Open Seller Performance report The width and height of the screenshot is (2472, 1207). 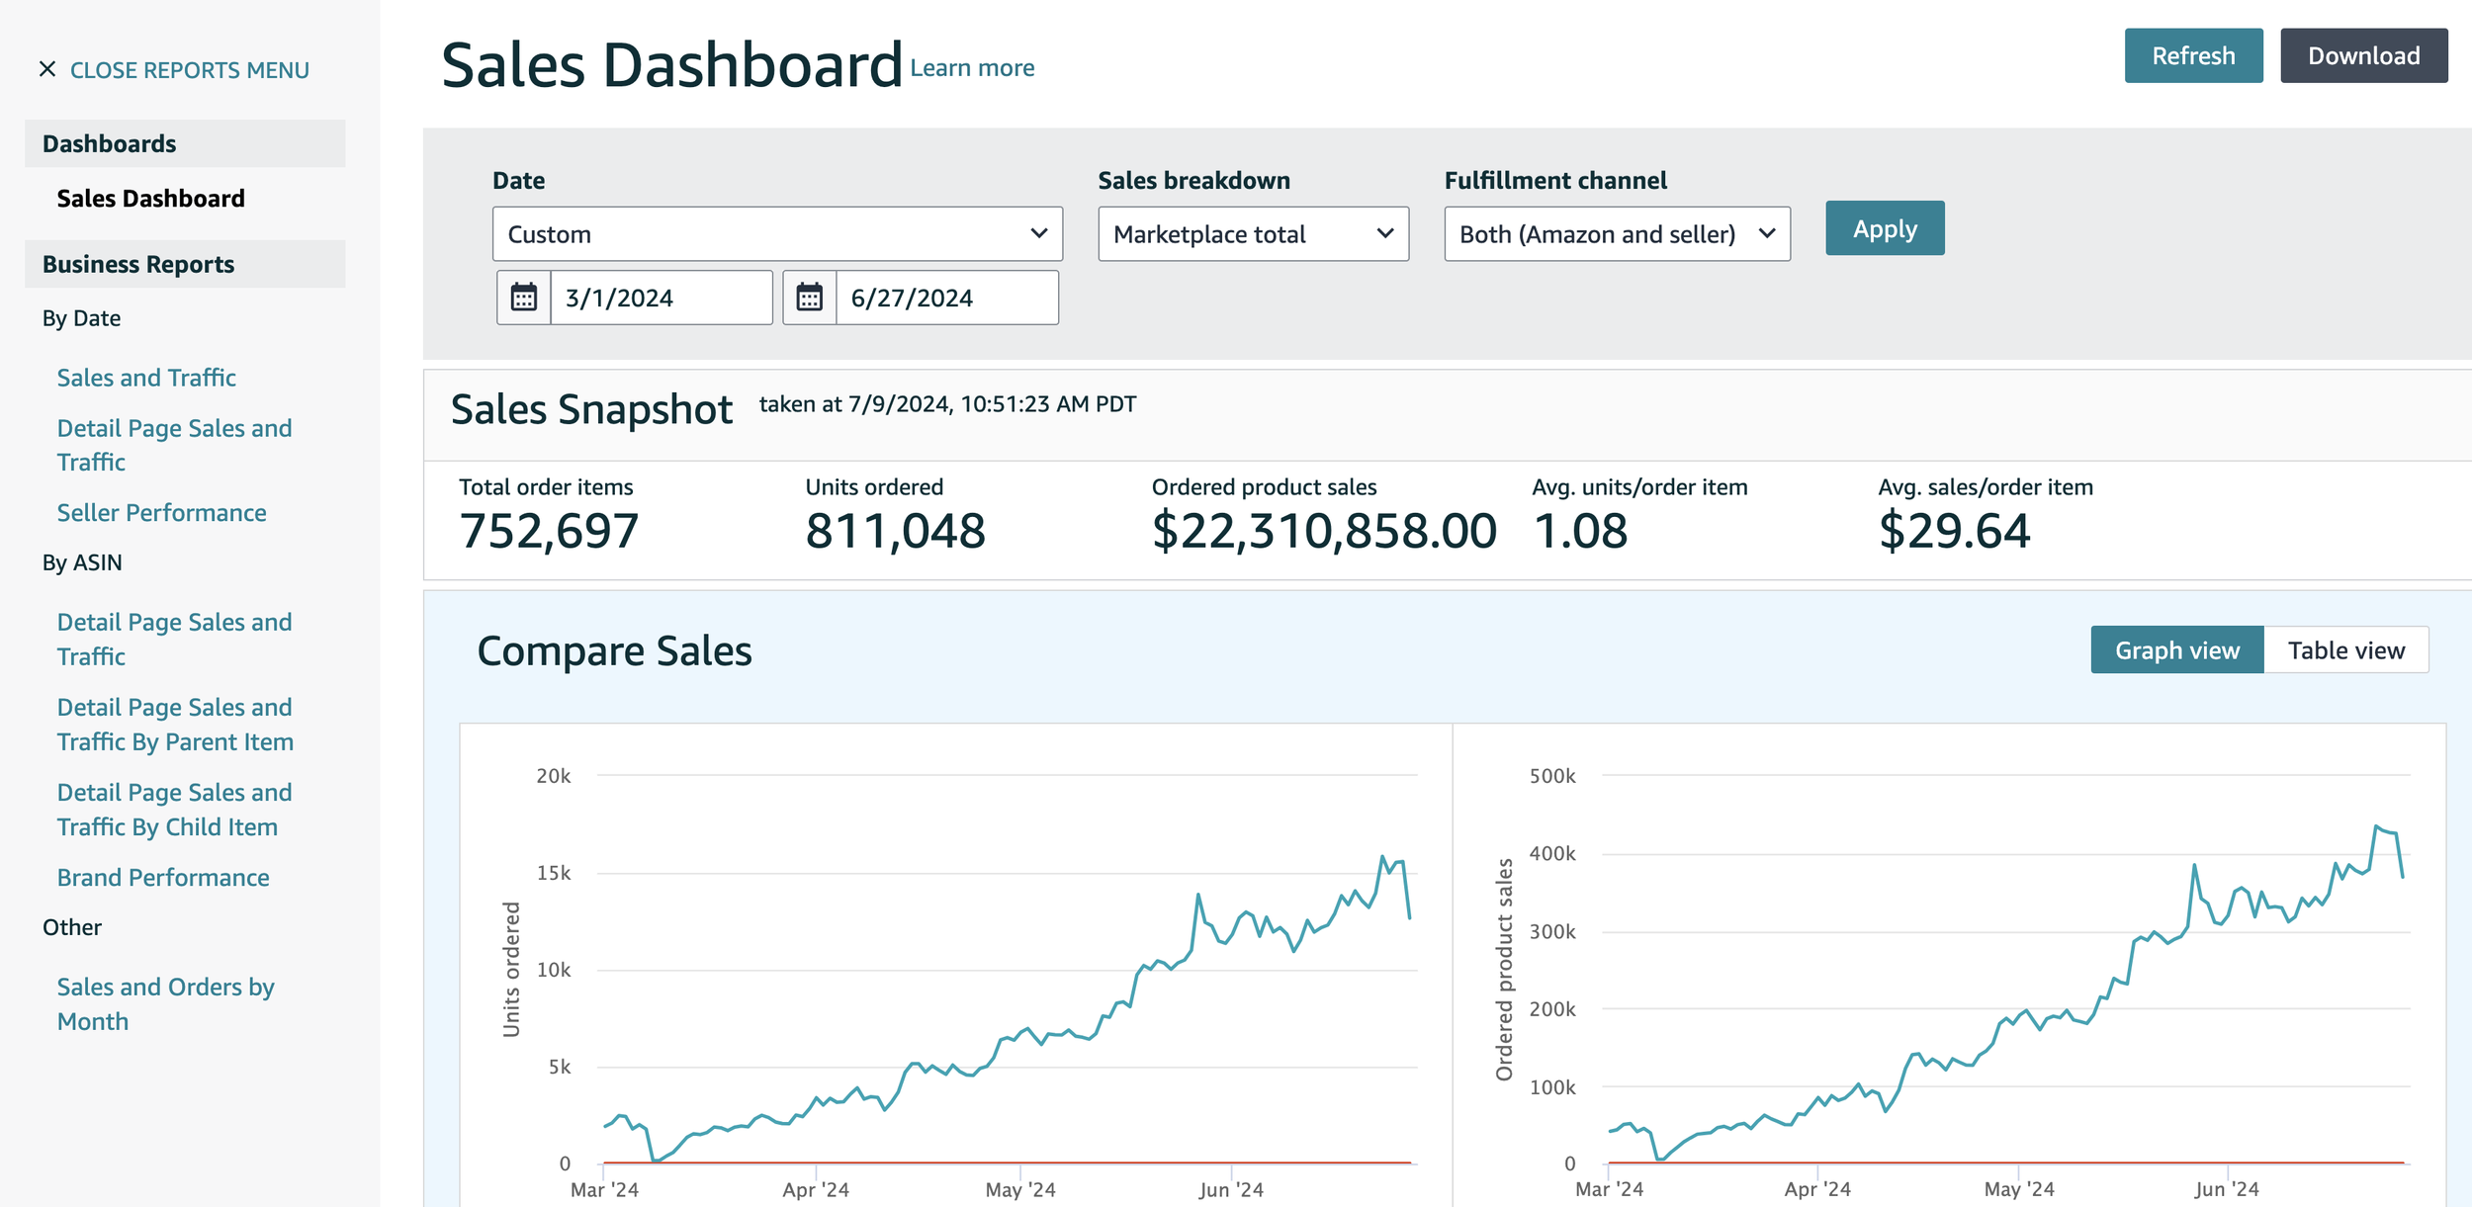click(161, 513)
